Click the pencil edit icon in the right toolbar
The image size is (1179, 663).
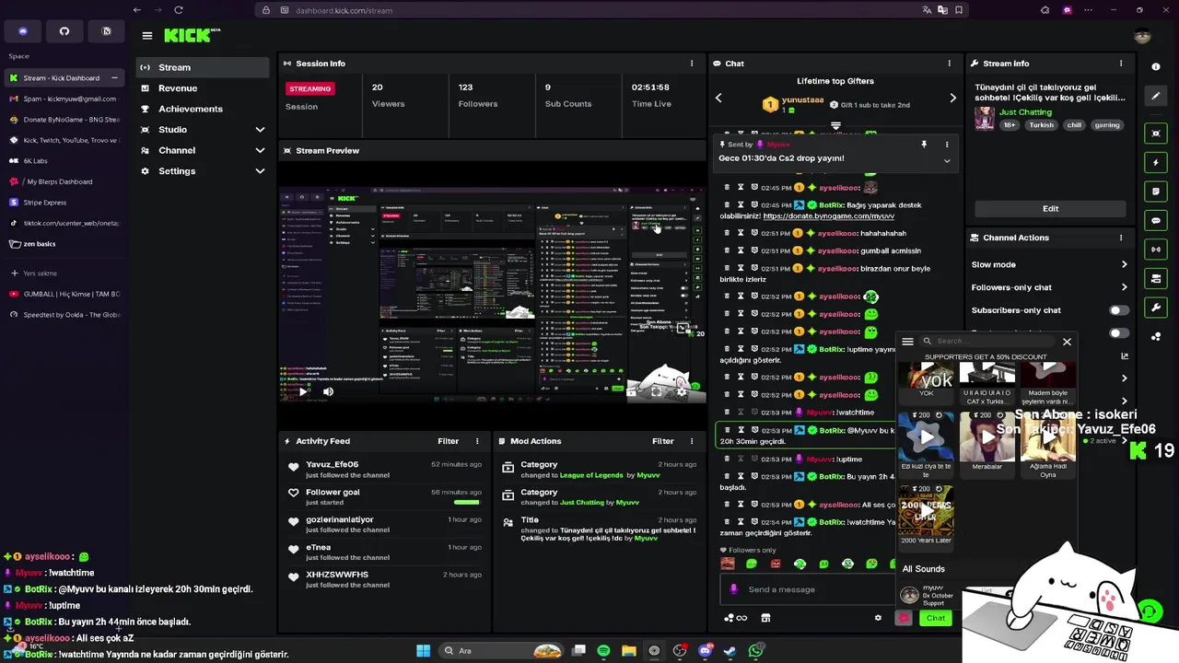[1156, 96]
